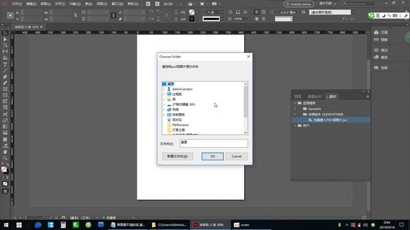
Task: Select the Gap tool
Action: (5, 52)
